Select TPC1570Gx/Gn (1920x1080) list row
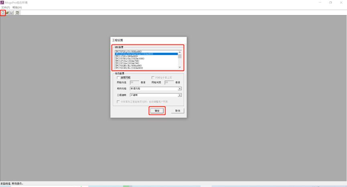The width and height of the screenshot is (347, 187). point(146,58)
